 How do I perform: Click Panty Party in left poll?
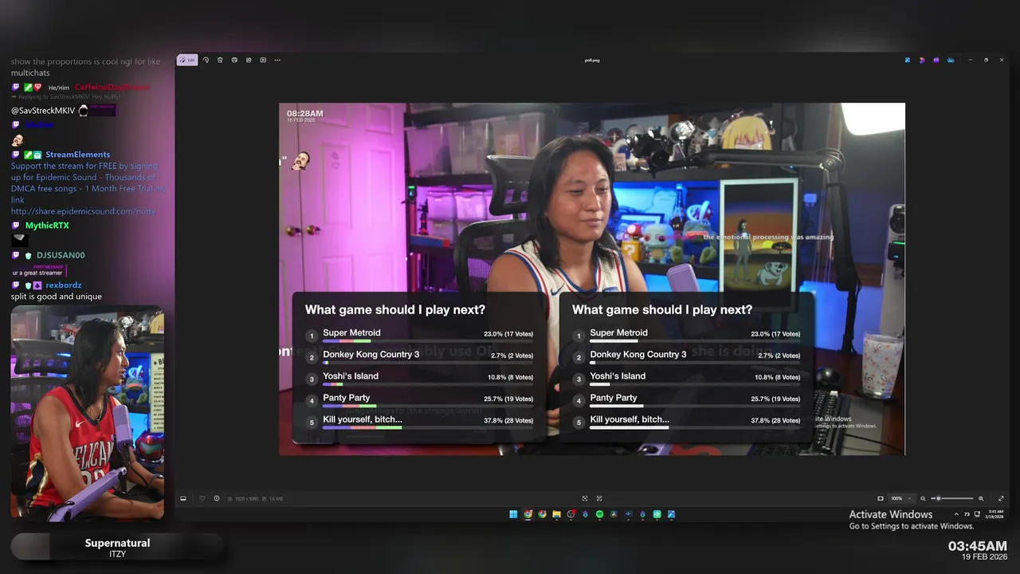point(347,398)
